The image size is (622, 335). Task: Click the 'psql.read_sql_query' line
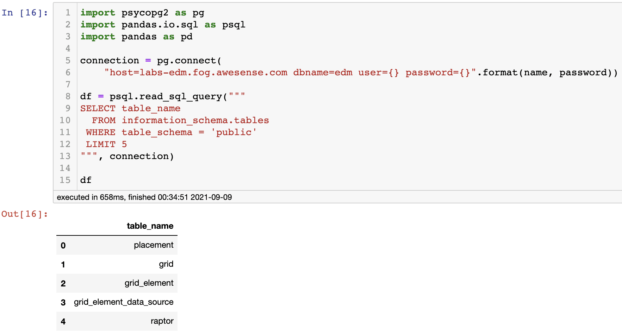[162, 96]
